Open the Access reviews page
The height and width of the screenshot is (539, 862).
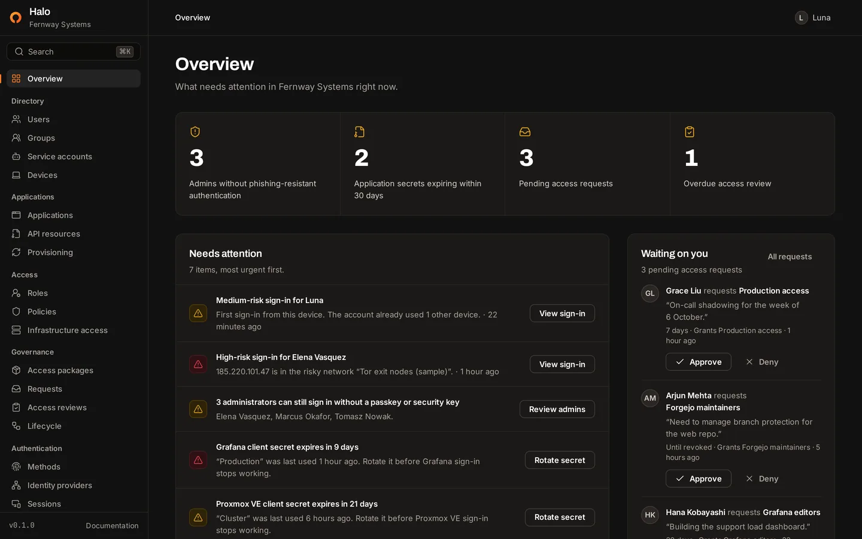click(74, 407)
